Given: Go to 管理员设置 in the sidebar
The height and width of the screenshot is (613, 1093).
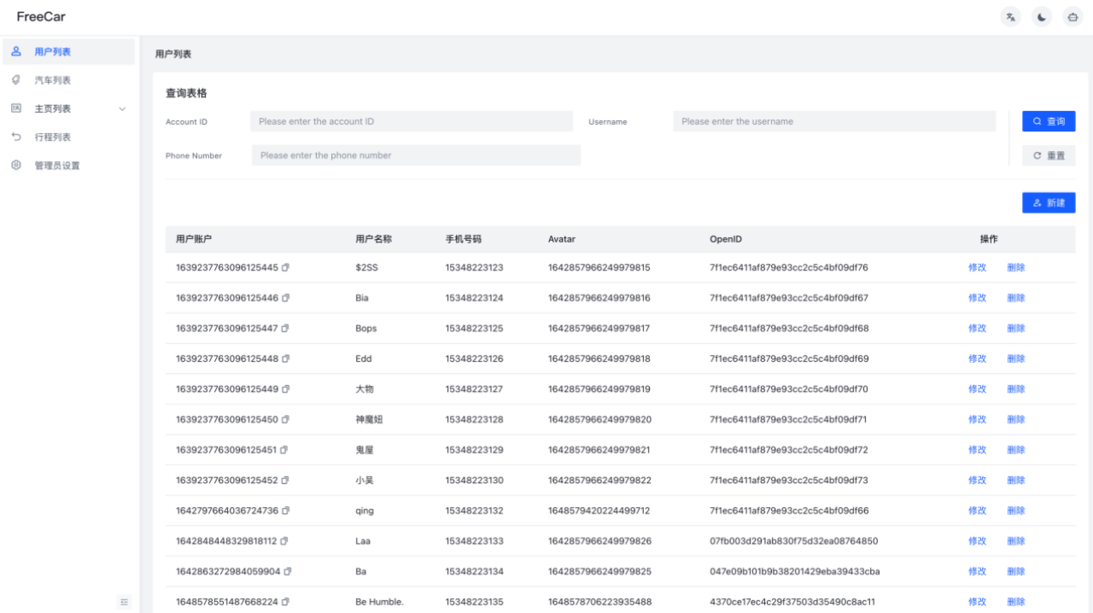Looking at the screenshot, I should click(x=57, y=166).
